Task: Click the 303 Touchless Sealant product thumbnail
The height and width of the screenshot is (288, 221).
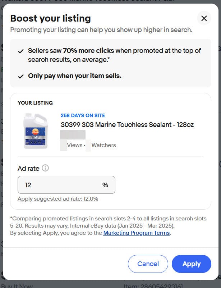Action: (35, 131)
